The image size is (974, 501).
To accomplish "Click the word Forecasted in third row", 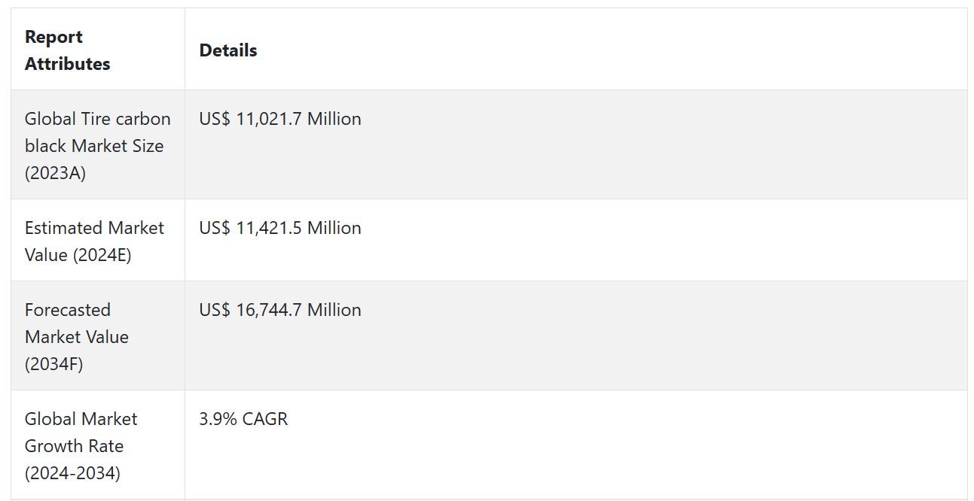I will (x=68, y=310).
